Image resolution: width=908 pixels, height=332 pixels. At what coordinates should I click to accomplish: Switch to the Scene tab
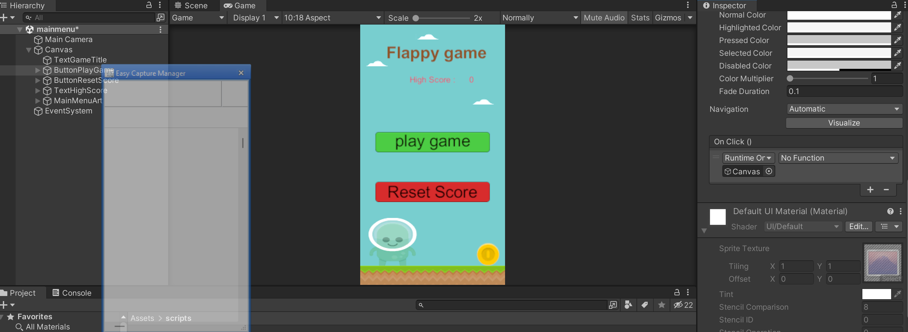(191, 6)
